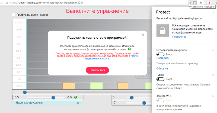The height and width of the screenshot is (113, 217).
Task: Select the 'До¹' note row label
Action: pos(19,72)
